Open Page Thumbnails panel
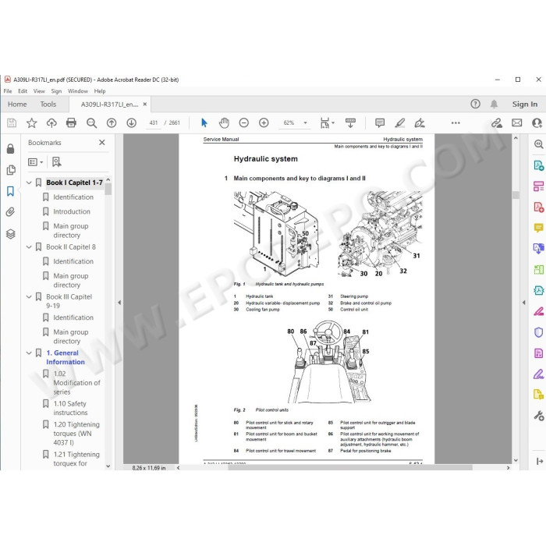The image size is (546, 546). tap(11, 170)
